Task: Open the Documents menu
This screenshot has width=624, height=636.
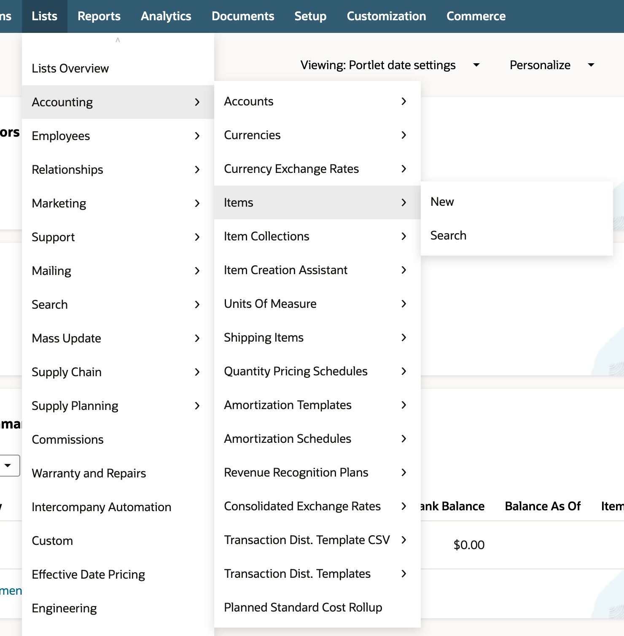Action: [243, 16]
